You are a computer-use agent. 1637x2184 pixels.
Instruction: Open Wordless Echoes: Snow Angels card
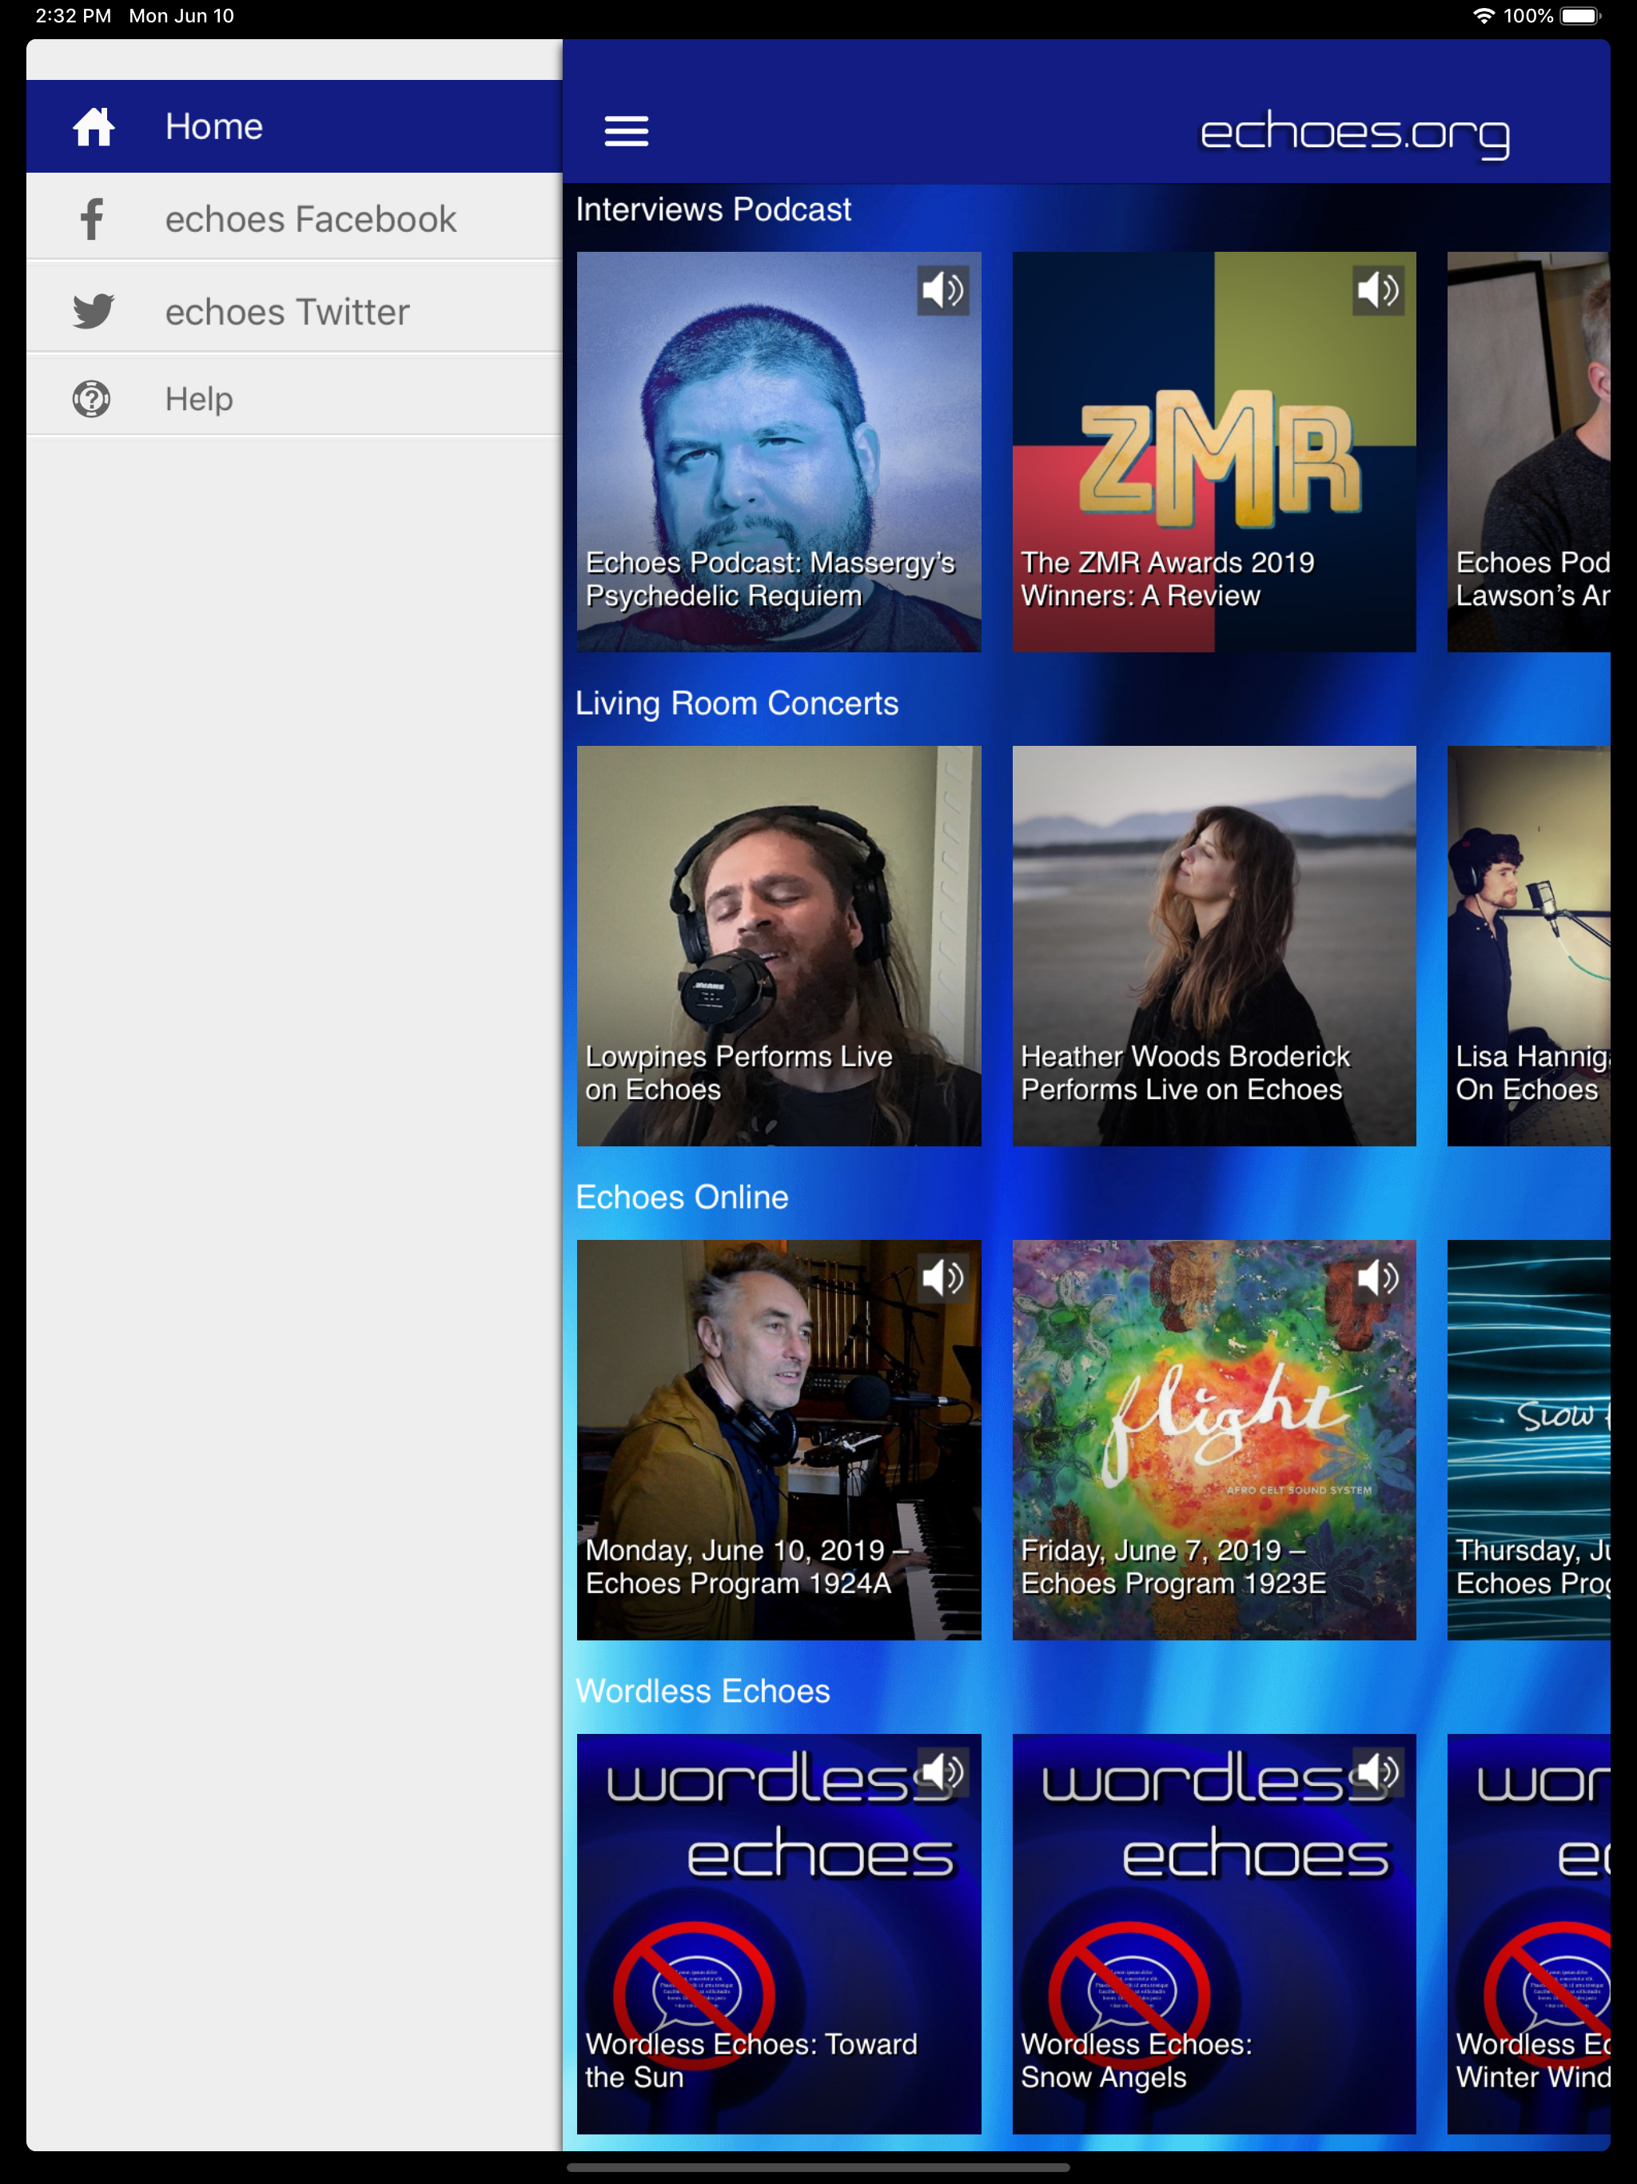(x=1214, y=1933)
